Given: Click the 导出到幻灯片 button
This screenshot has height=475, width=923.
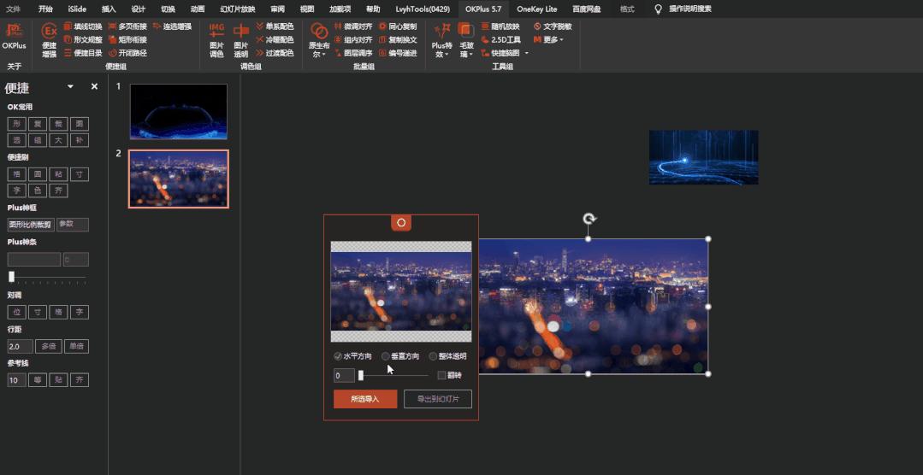Looking at the screenshot, I should 437,399.
